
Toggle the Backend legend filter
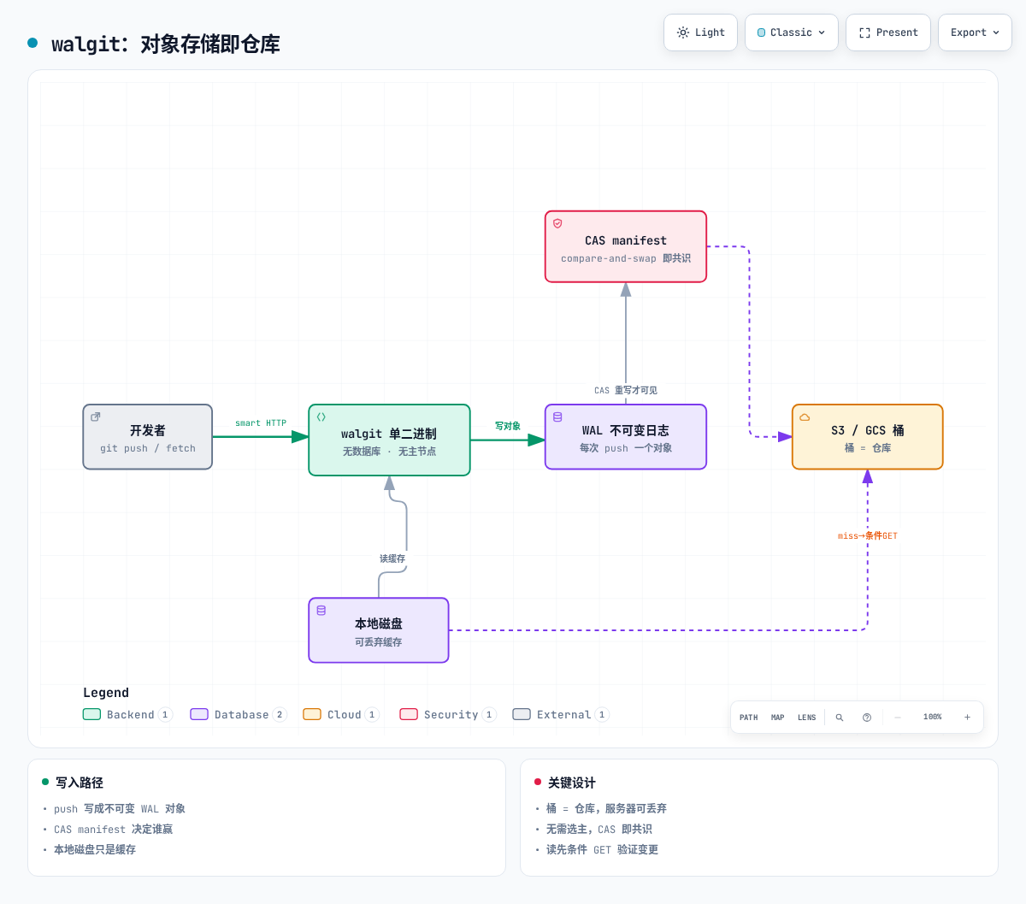127,715
